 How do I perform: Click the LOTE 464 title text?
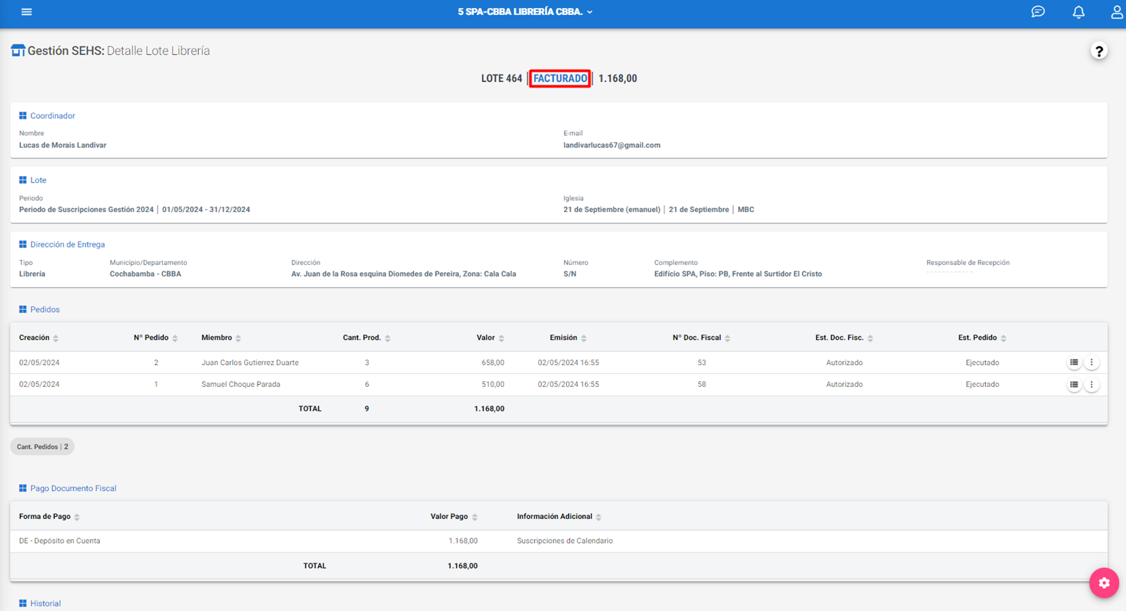click(502, 78)
